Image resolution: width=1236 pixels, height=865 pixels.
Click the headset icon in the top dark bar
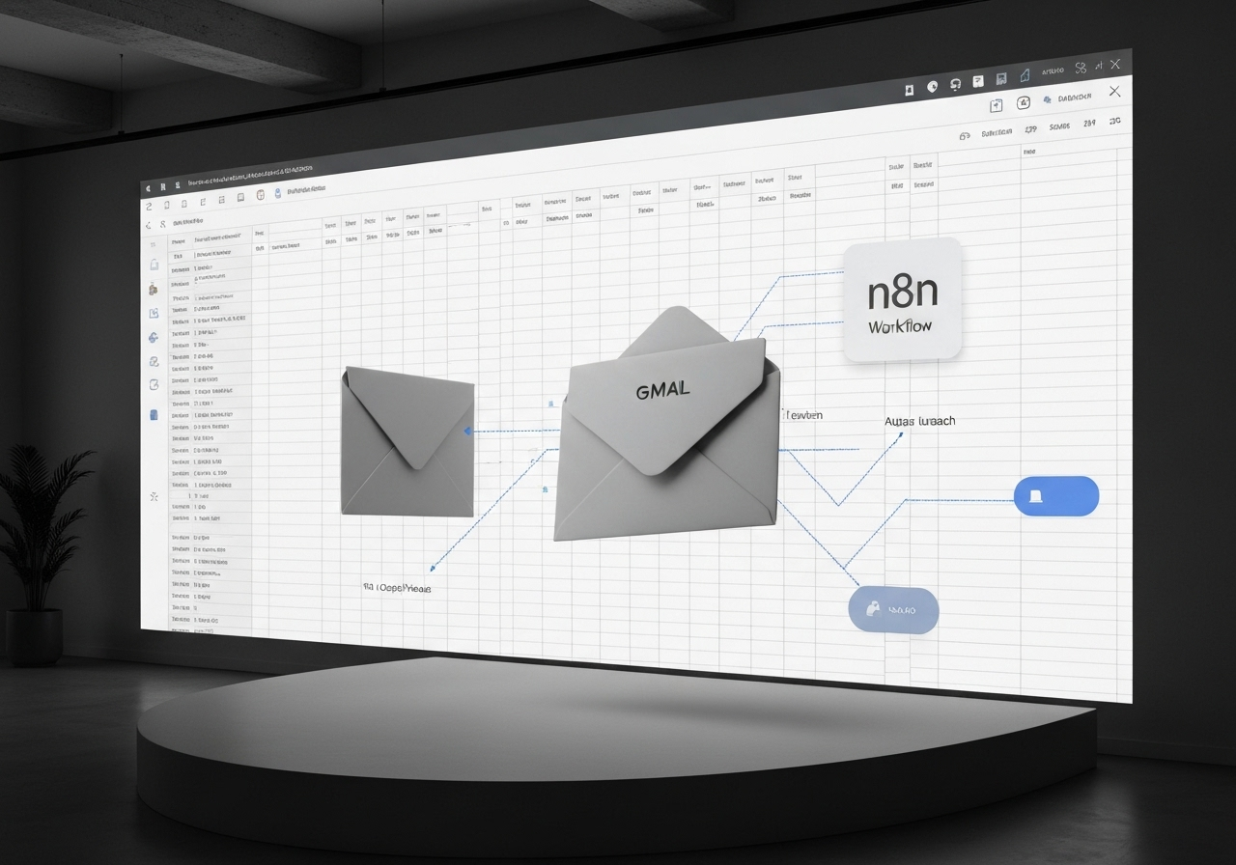pyautogui.click(x=955, y=84)
